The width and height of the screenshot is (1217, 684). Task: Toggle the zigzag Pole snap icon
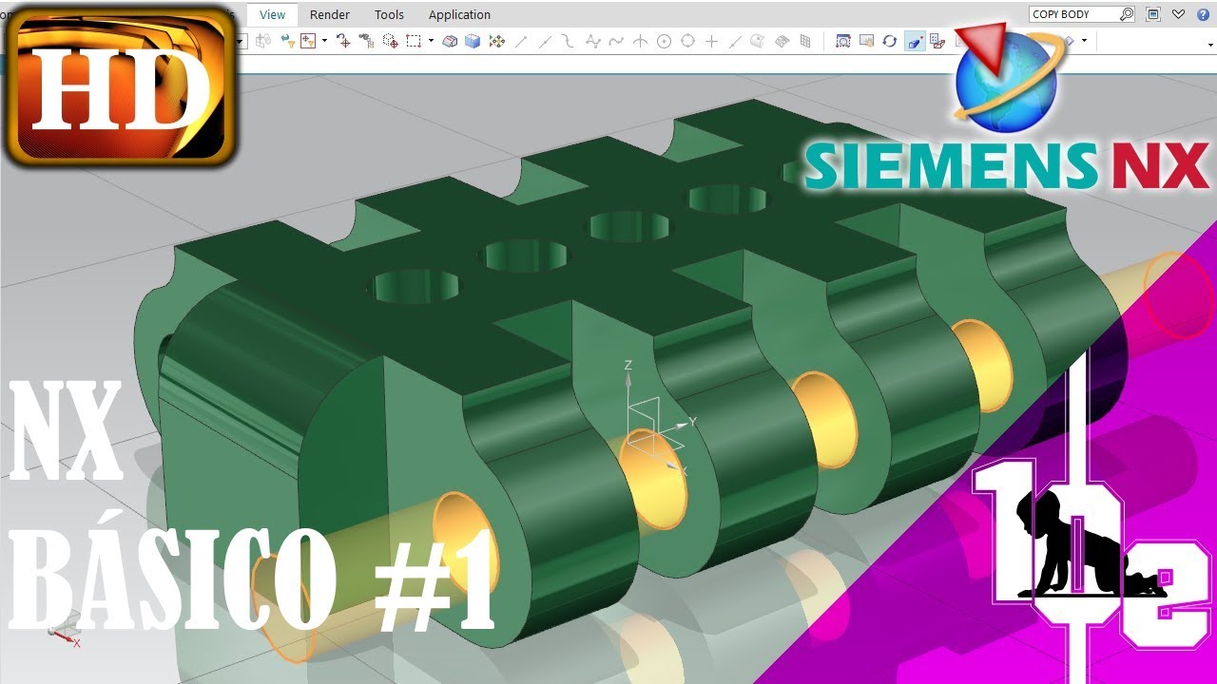pyautogui.click(x=593, y=41)
